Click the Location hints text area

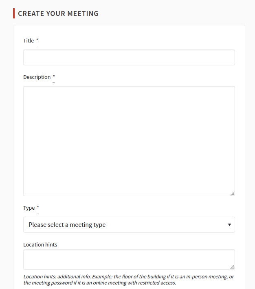click(x=129, y=260)
